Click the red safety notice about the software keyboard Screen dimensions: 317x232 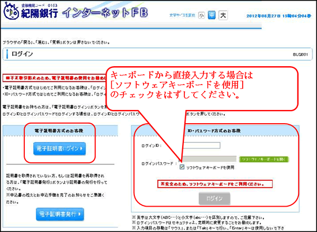point(215,184)
